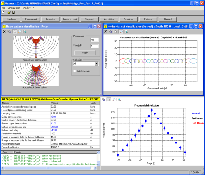Open a configuration with the folder icon
The height and width of the screenshot is (175, 205).
tap(9, 13)
